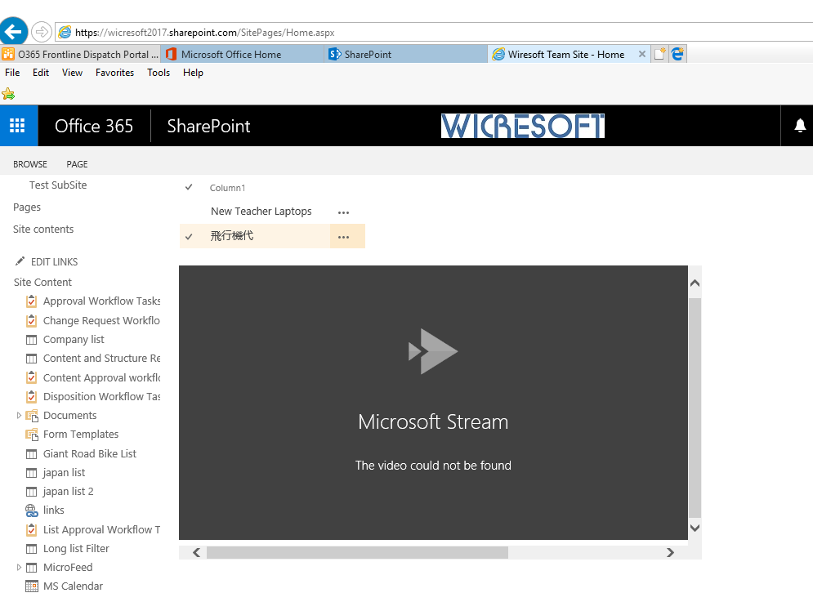
Task: Close the Wiresoft Team Site tab
Action: tap(642, 54)
